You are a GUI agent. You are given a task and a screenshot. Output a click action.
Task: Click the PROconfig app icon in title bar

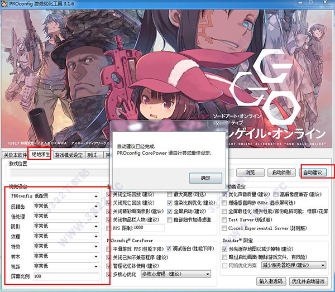coord(4,4)
